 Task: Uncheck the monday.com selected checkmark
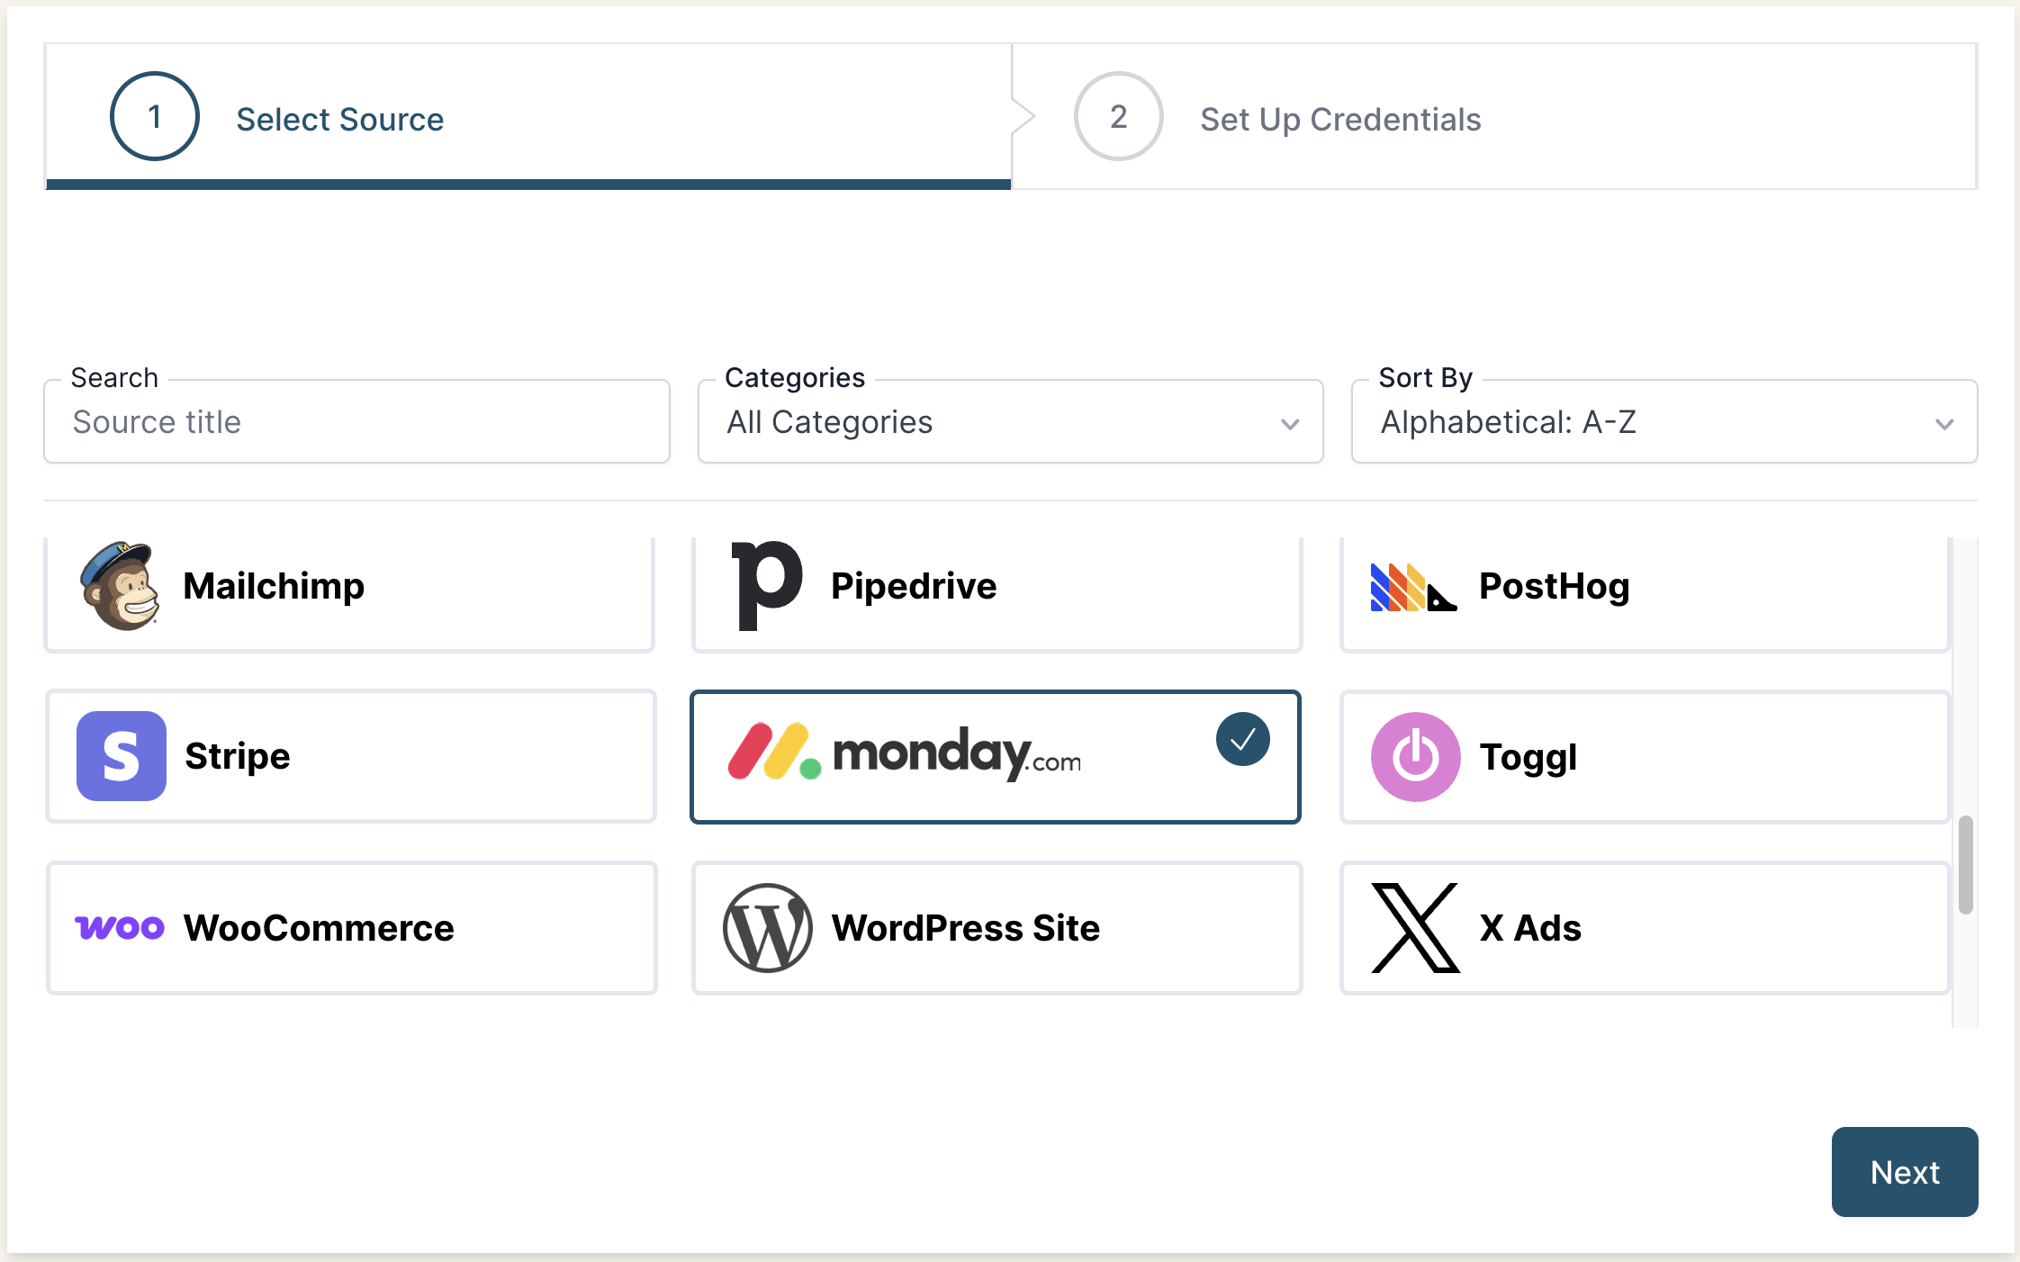point(1242,739)
